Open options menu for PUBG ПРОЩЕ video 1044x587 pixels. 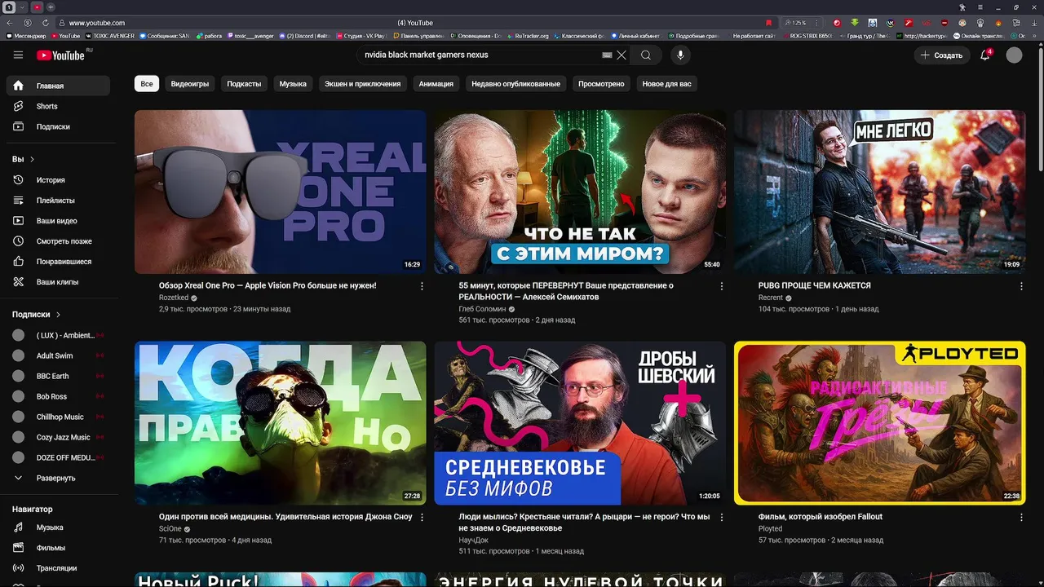click(x=1021, y=286)
